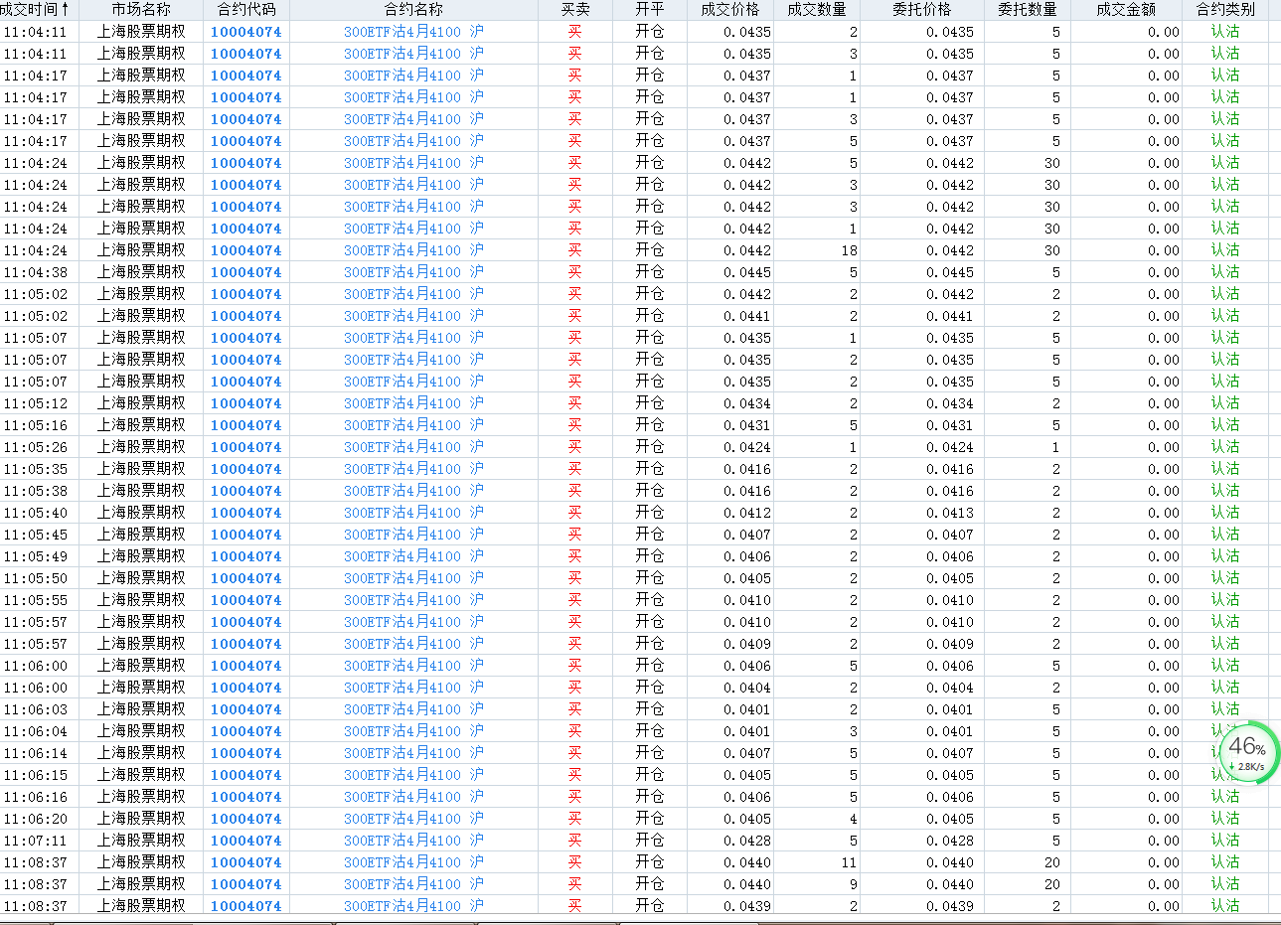The width and height of the screenshot is (1281, 925).
Task: Click the 委托数量 cell in the 11:05:26 row
Action: [1055, 447]
